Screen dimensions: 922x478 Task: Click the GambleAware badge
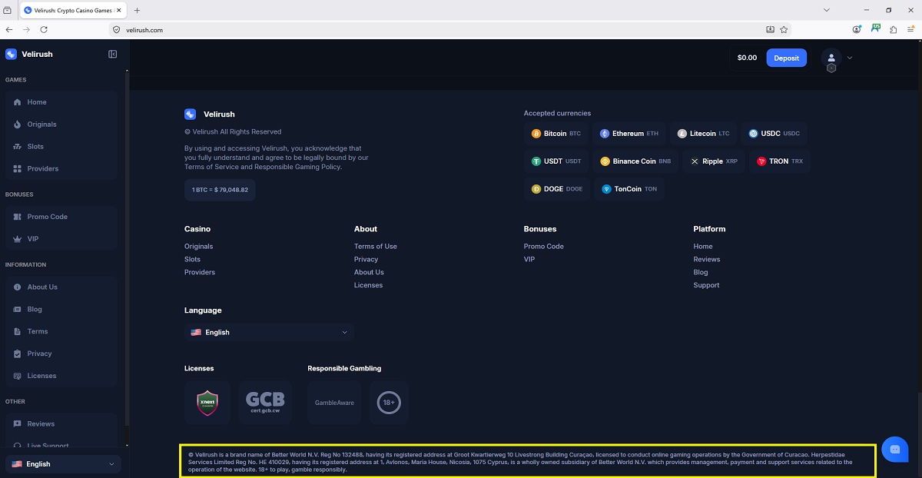(334, 403)
